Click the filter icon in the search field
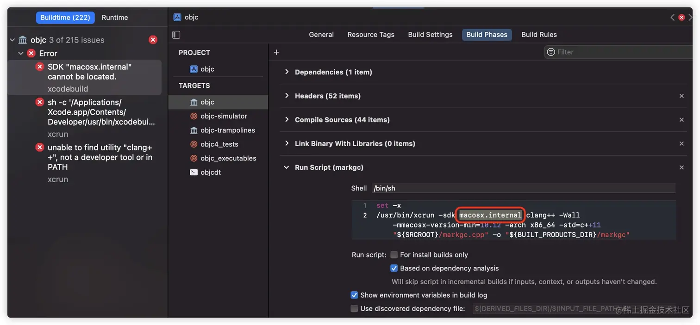Image resolution: width=700 pixels, height=325 pixels. 550,52
